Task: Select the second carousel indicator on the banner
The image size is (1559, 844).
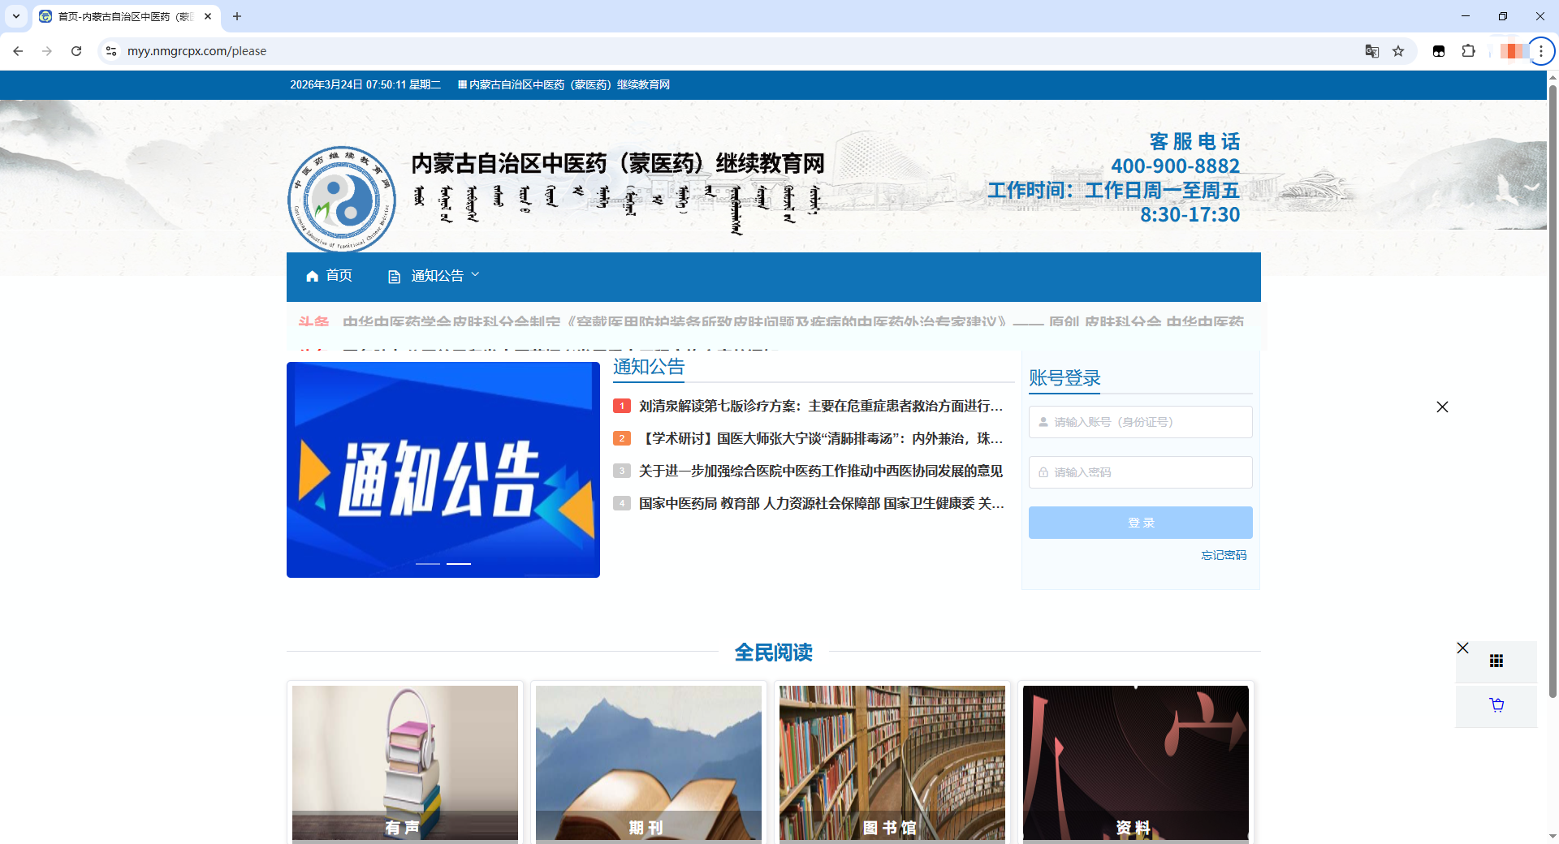Action: tap(459, 563)
